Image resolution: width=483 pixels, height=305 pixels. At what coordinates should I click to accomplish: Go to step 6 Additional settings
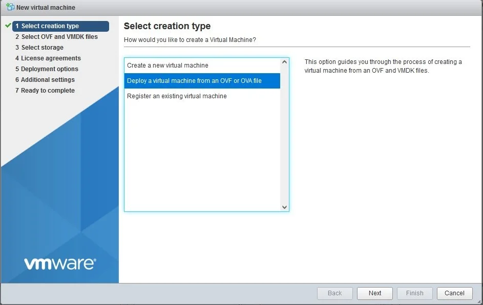(x=45, y=80)
